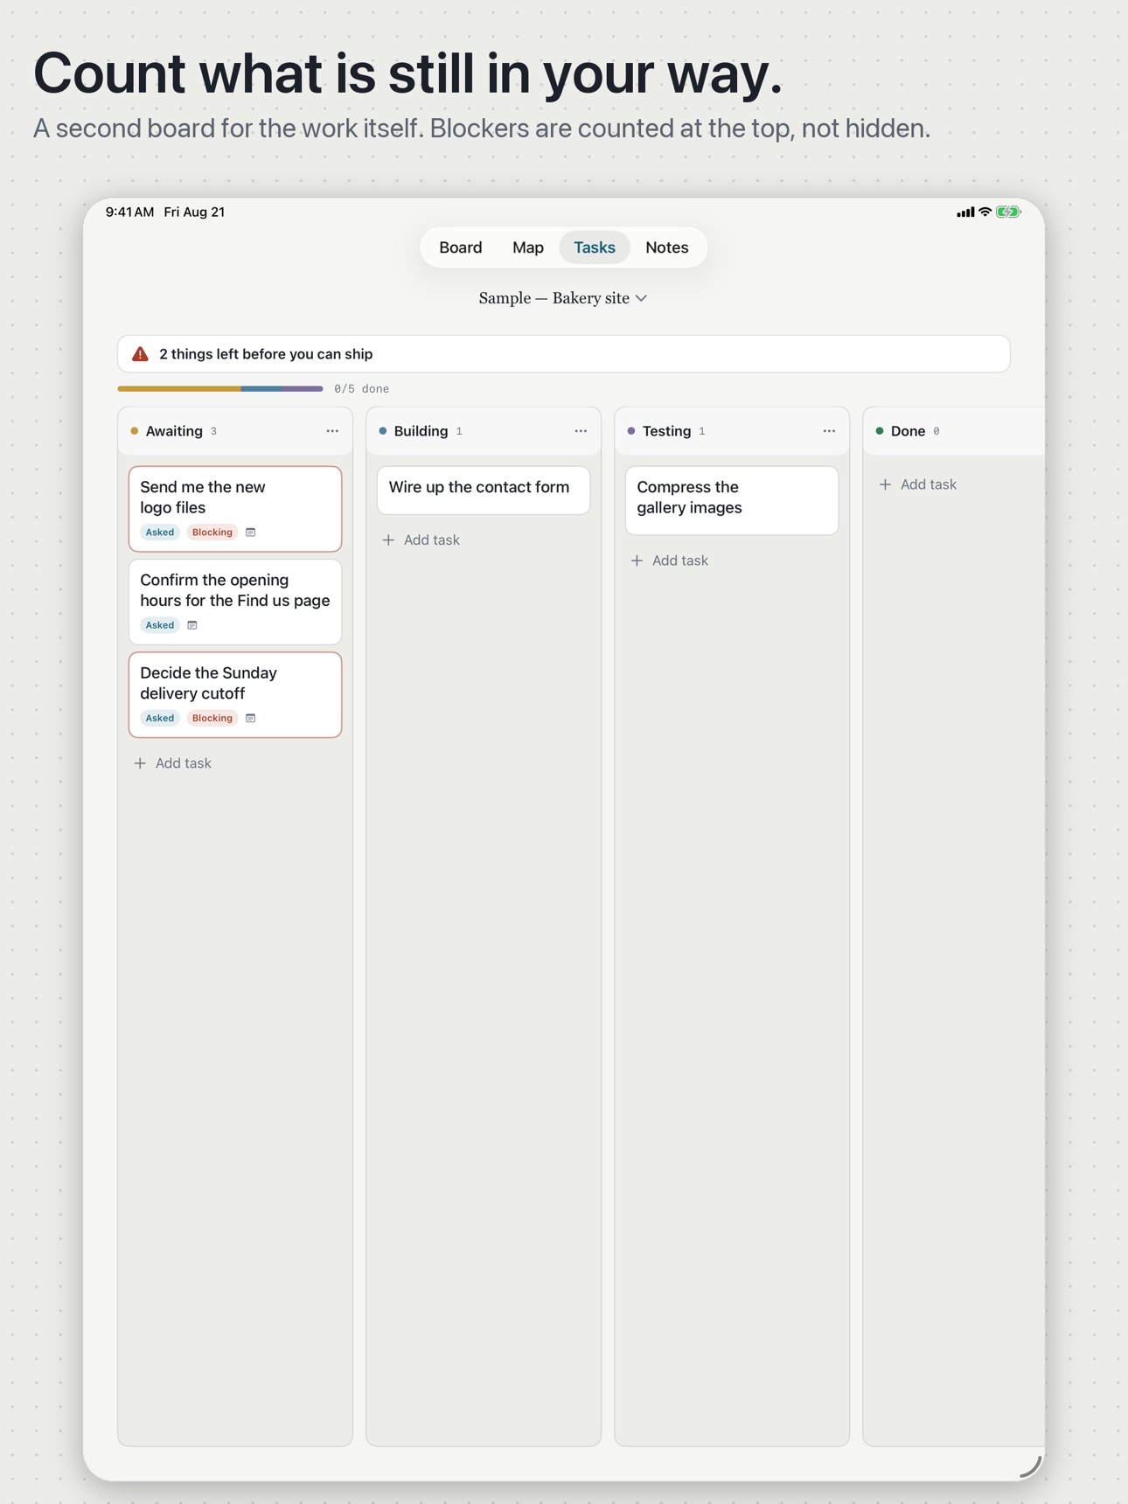This screenshot has width=1128, height=1504.
Task: Open the Board tab
Action: [x=461, y=247]
